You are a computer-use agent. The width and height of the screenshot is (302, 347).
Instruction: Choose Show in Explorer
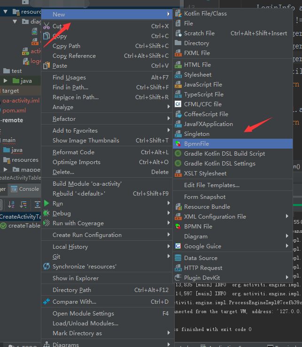pyautogui.click(x=107, y=278)
